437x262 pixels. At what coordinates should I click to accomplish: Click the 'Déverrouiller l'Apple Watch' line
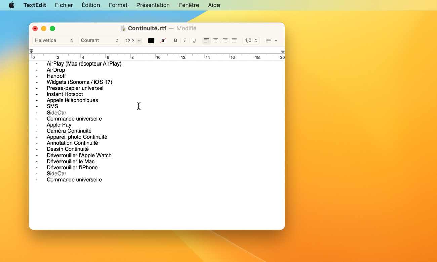coord(79,155)
